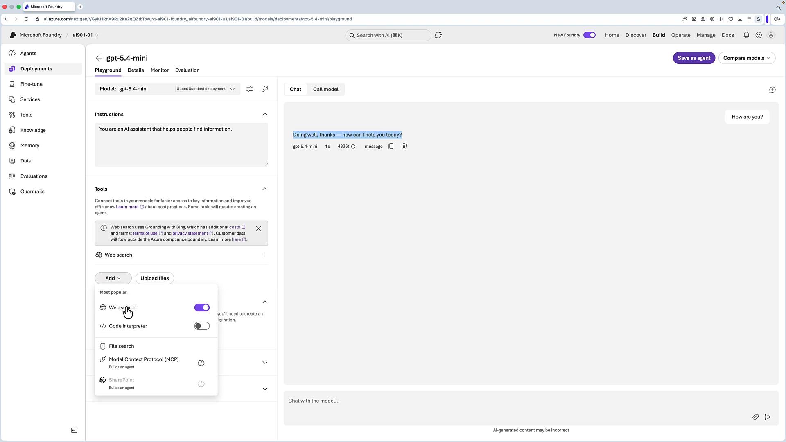Go back using the arrow next to gpt-5.4-mini
This screenshot has height=442, width=786.
coord(99,58)
